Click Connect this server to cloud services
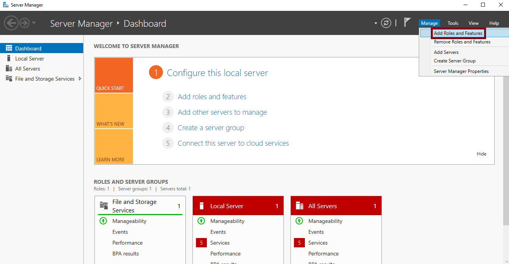This screenshot has width=509, height=264. pyautogui.click(x=233, y=143)
